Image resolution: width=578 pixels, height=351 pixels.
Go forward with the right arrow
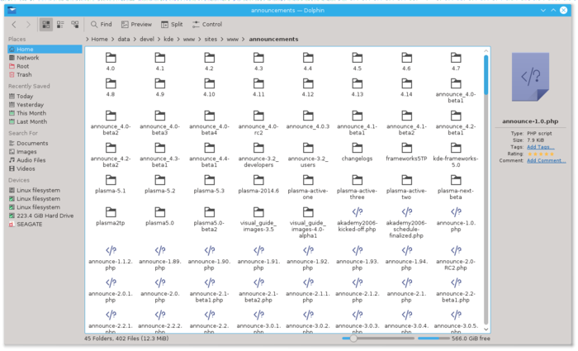[x=28, y=24]
